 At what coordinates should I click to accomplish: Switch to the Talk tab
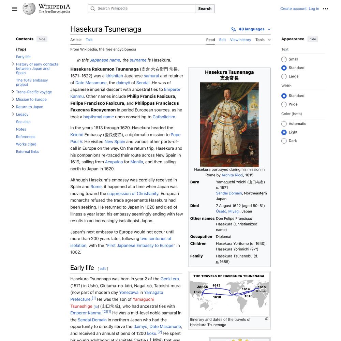pos(89,40)
